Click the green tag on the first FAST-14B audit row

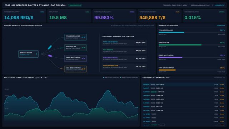[154, 92]
